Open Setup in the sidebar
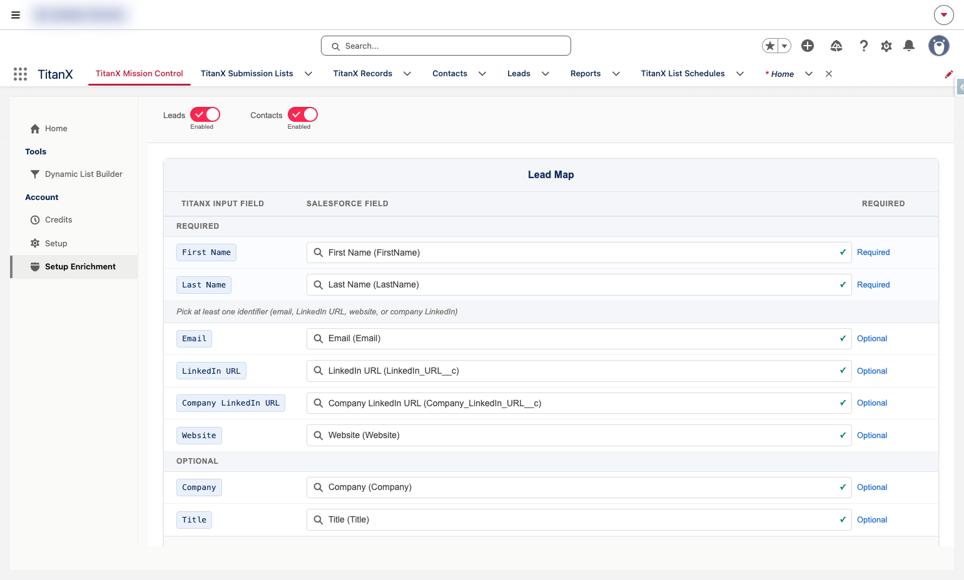The image size is (964, 580). tap(49, 243)
